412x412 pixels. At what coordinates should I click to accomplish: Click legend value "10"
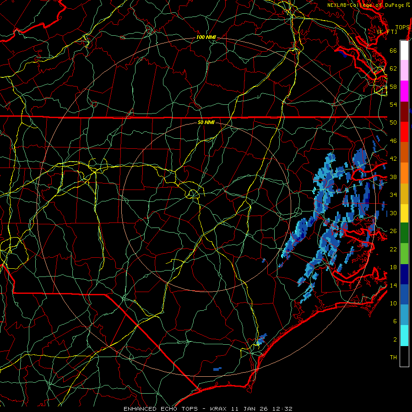[x=393, y=303]
